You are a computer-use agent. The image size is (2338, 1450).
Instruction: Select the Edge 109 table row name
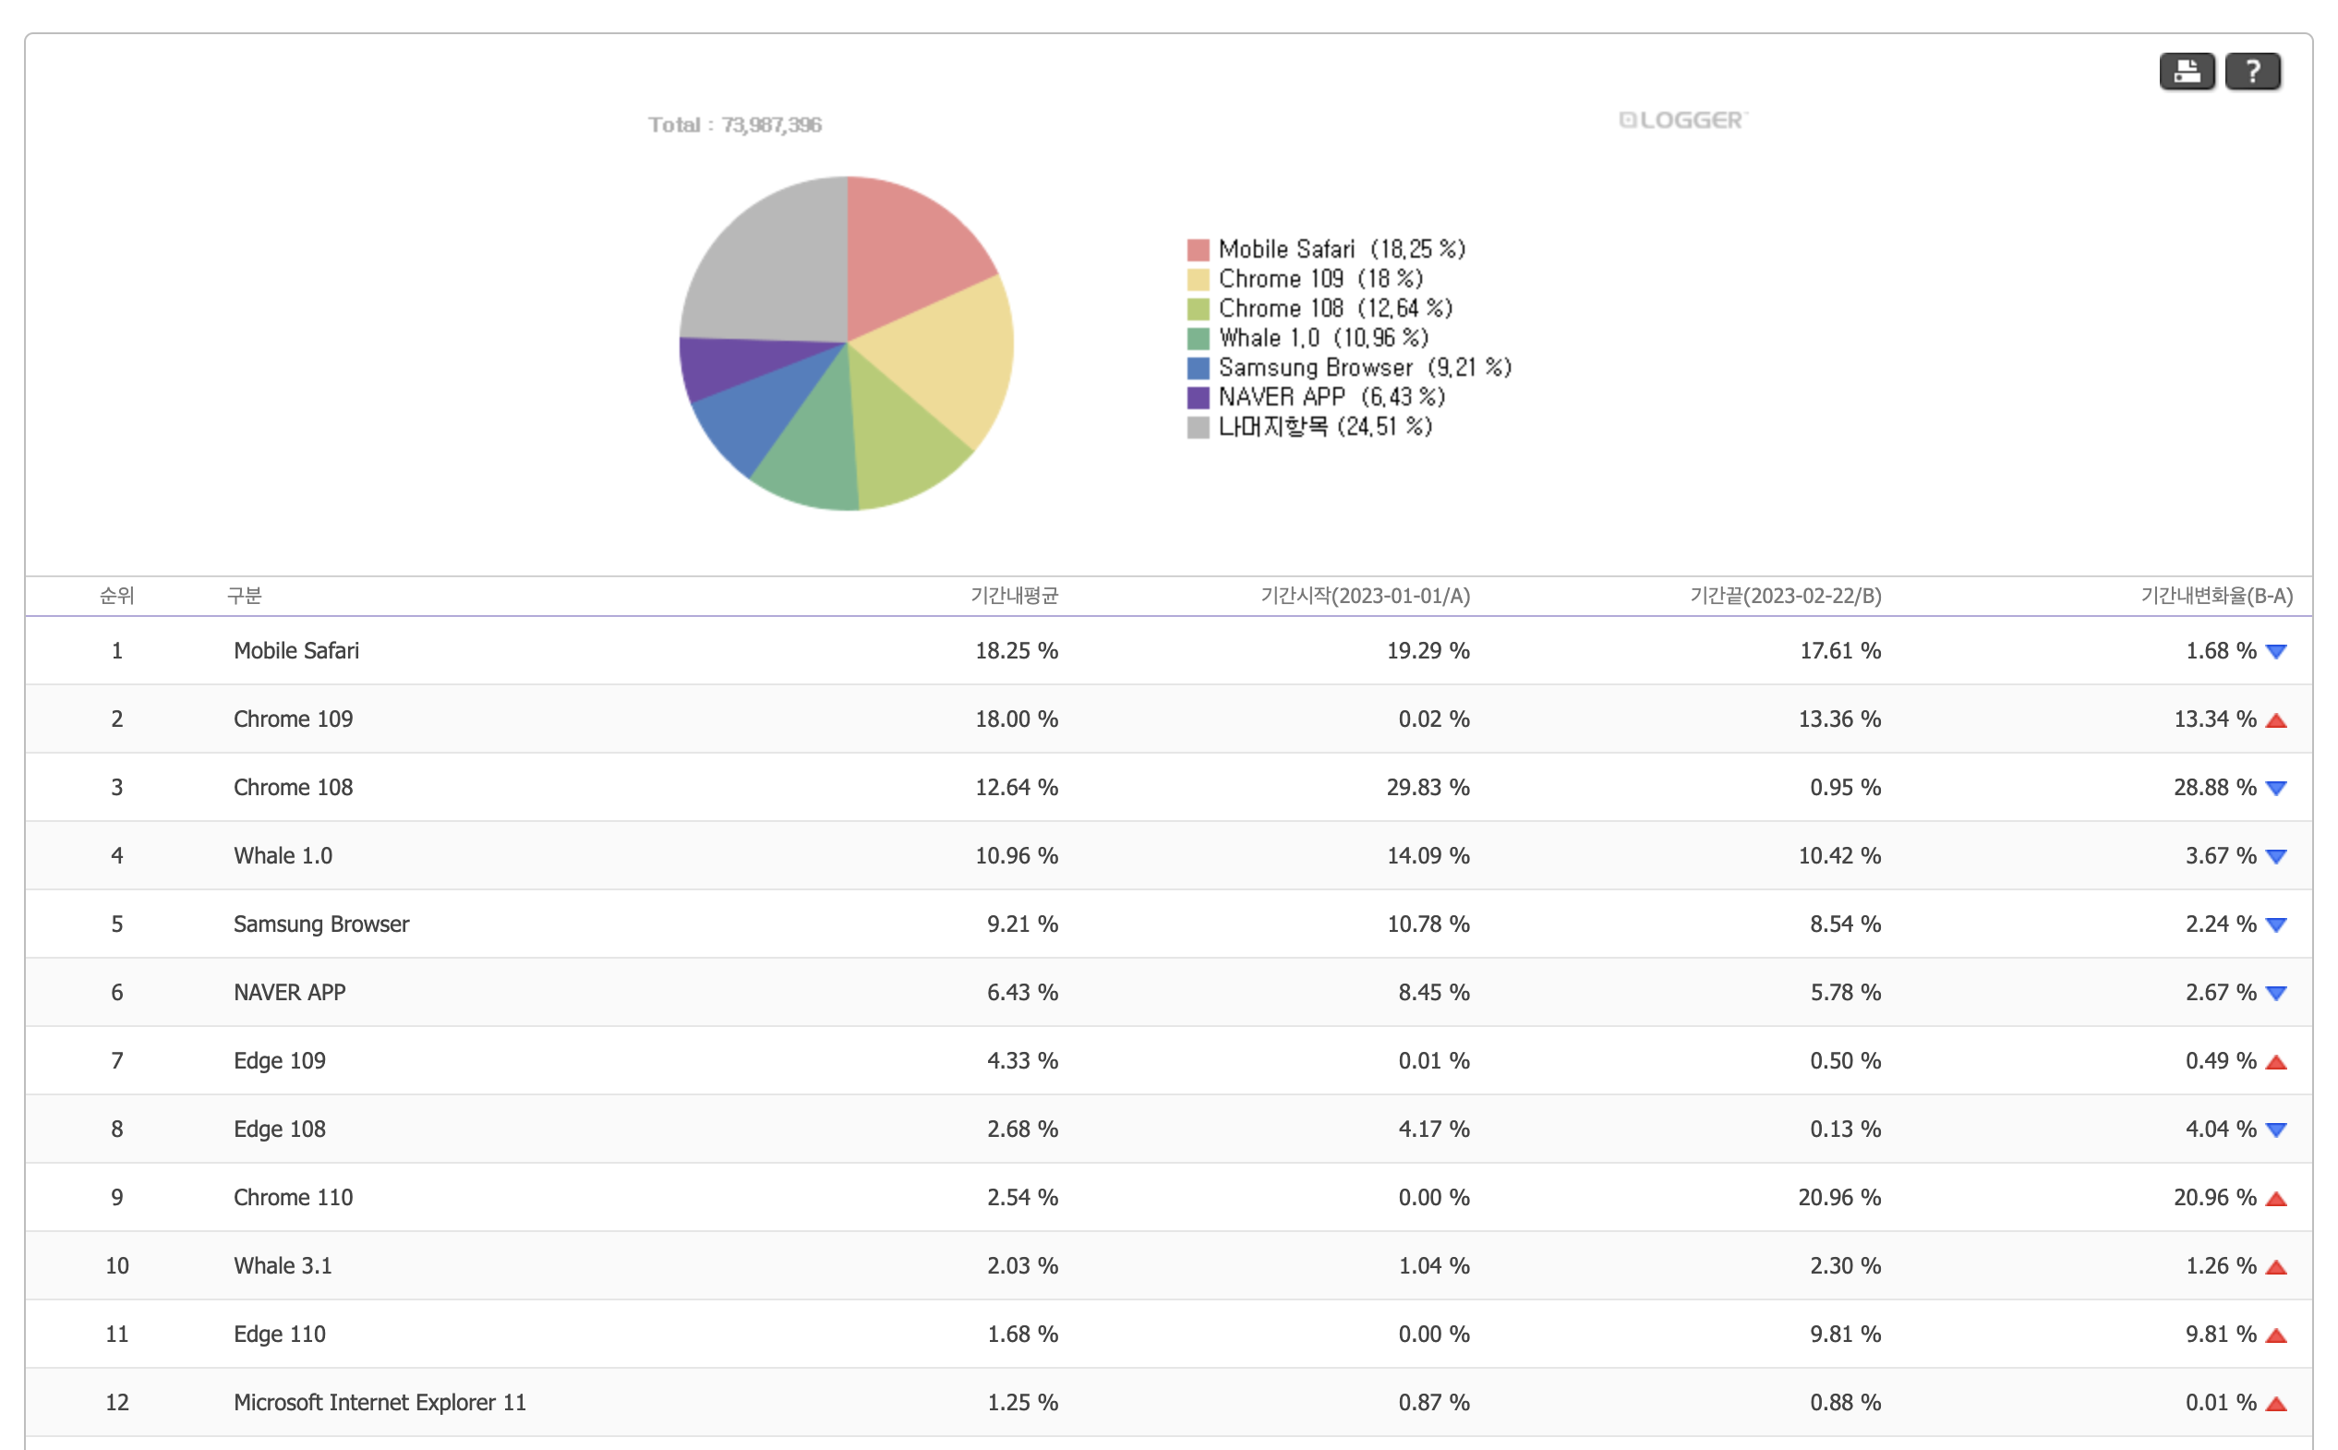click(280, 1059)
